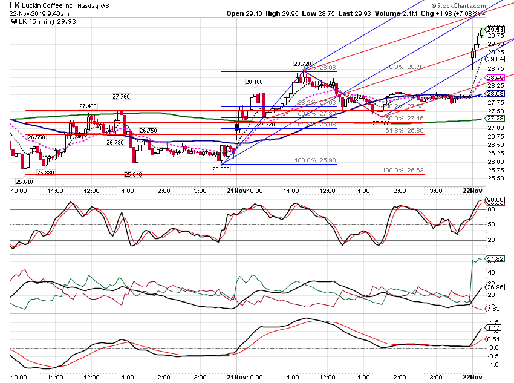Click the 7.63 red indicator value tag
Viewport: 514px width, 383px height.
[493, 309]
